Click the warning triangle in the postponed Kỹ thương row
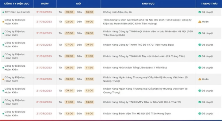 click(x=200, y=79)
